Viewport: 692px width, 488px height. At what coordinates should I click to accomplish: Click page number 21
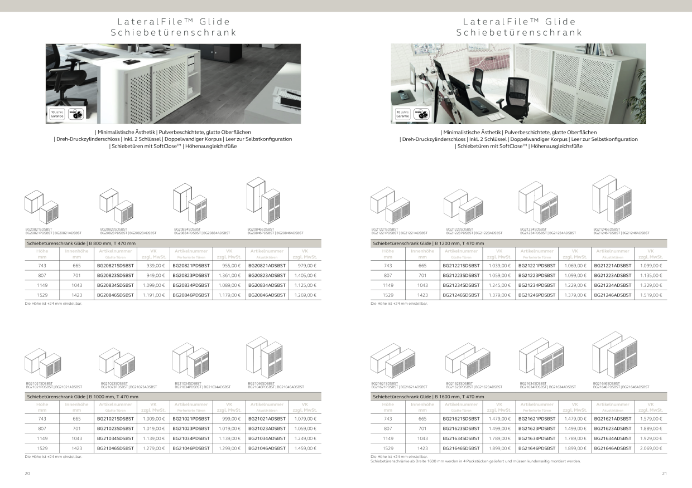pyautogui.click(x=664, y=474)
